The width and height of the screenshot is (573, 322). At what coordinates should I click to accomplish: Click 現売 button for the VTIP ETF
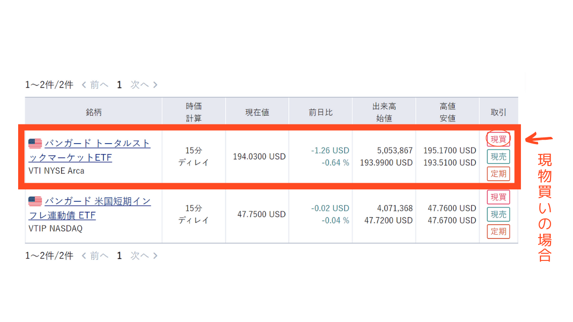tap(498, 214)
